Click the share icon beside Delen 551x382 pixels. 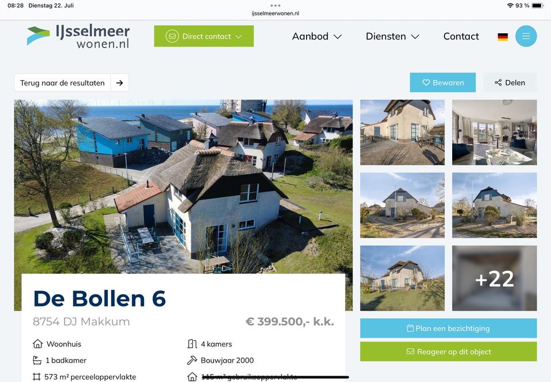pos(498,82)
